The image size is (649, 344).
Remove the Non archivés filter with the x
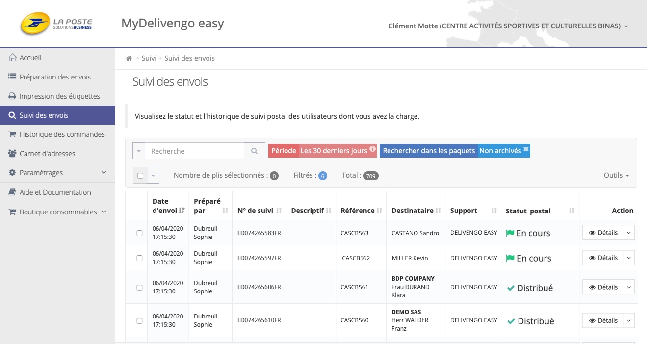tap(526, 149)
